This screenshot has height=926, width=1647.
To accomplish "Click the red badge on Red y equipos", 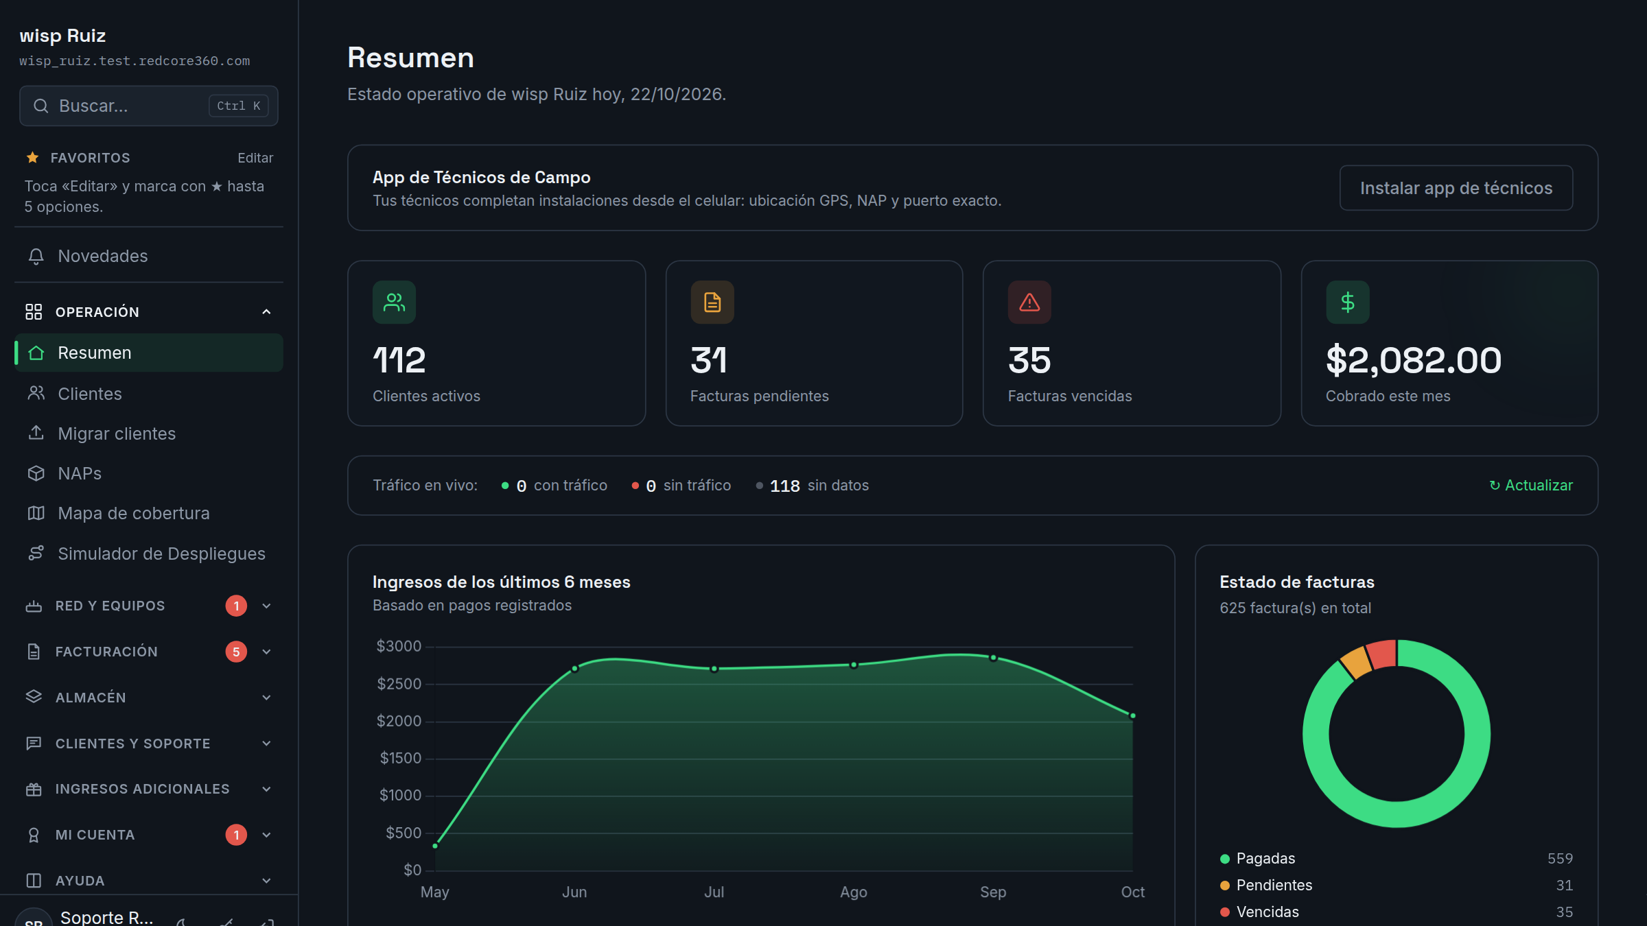I will [236, 606].
